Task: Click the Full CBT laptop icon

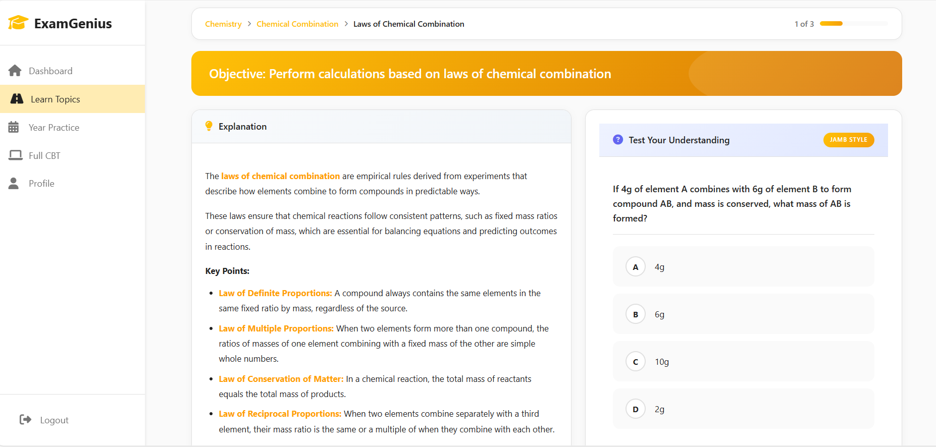Action: point(16,155)
